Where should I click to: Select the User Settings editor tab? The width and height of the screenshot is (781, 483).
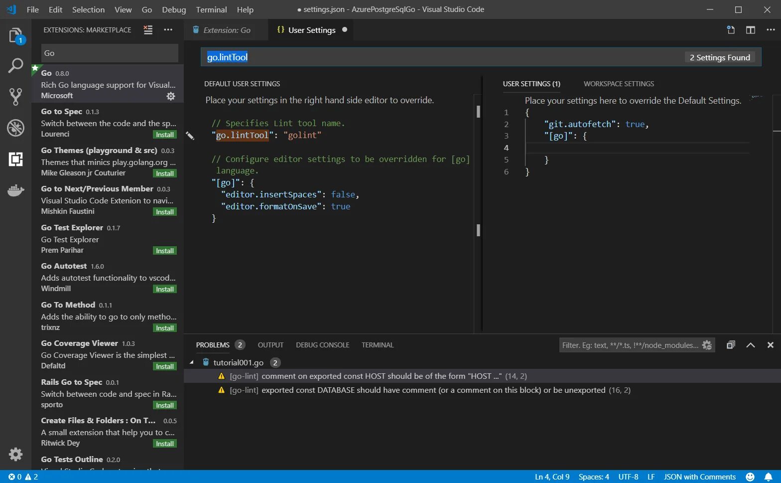pos(311,30)
